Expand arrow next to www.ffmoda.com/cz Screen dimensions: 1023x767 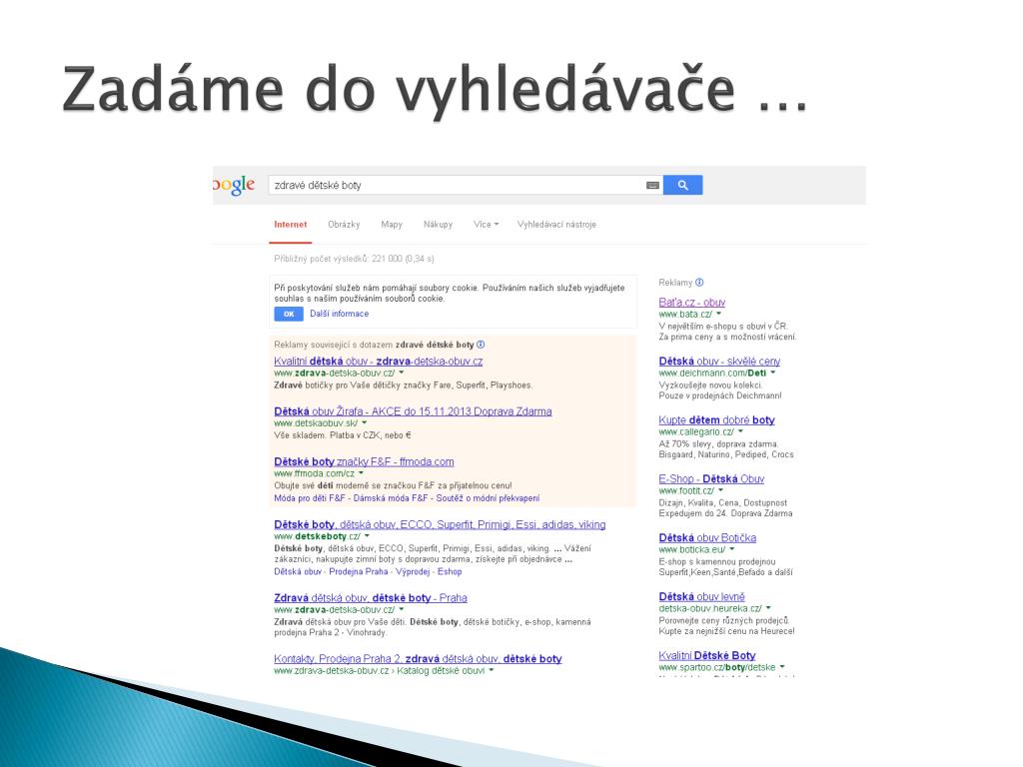(361, 473)
